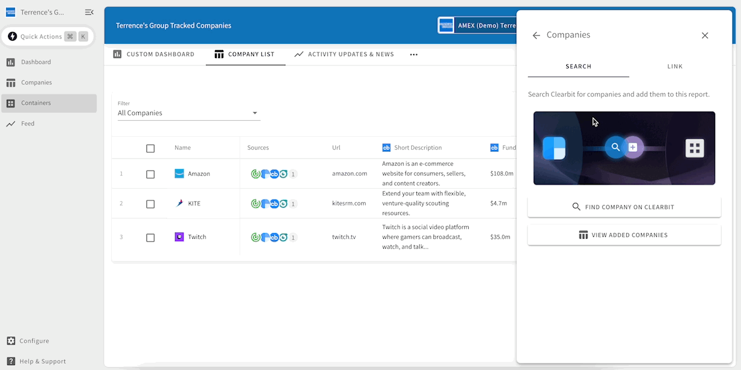Open Configure from the sidebar
This screenshot has height=370, width=741.
pyautogui.click(x=34, y=341)
